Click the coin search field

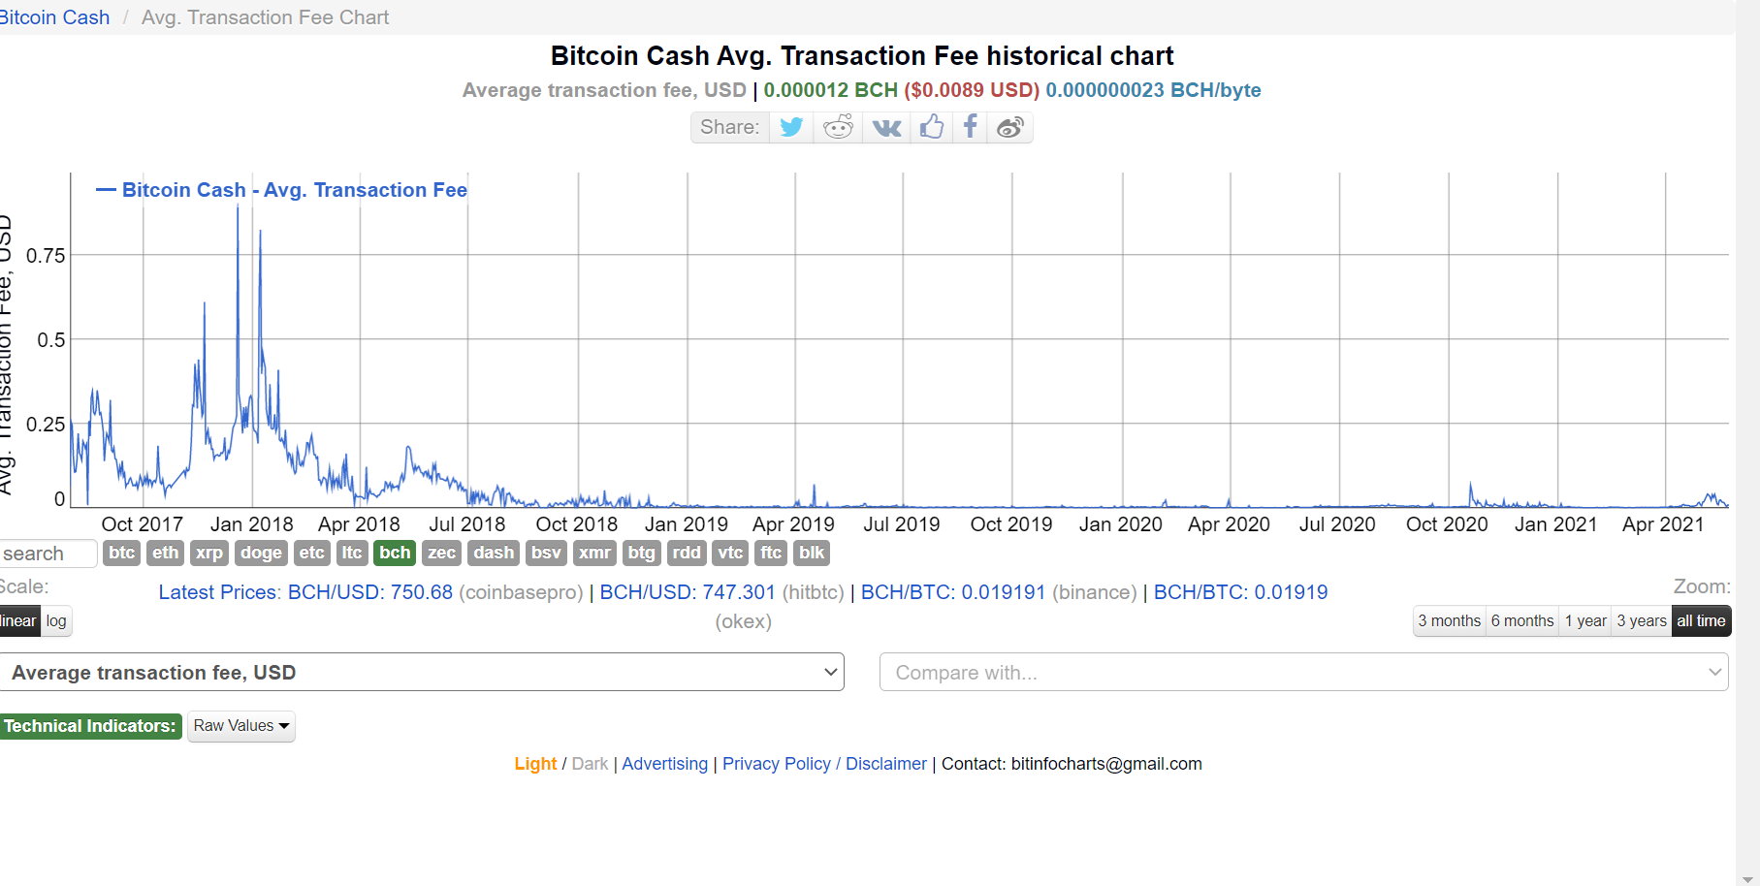48,554
